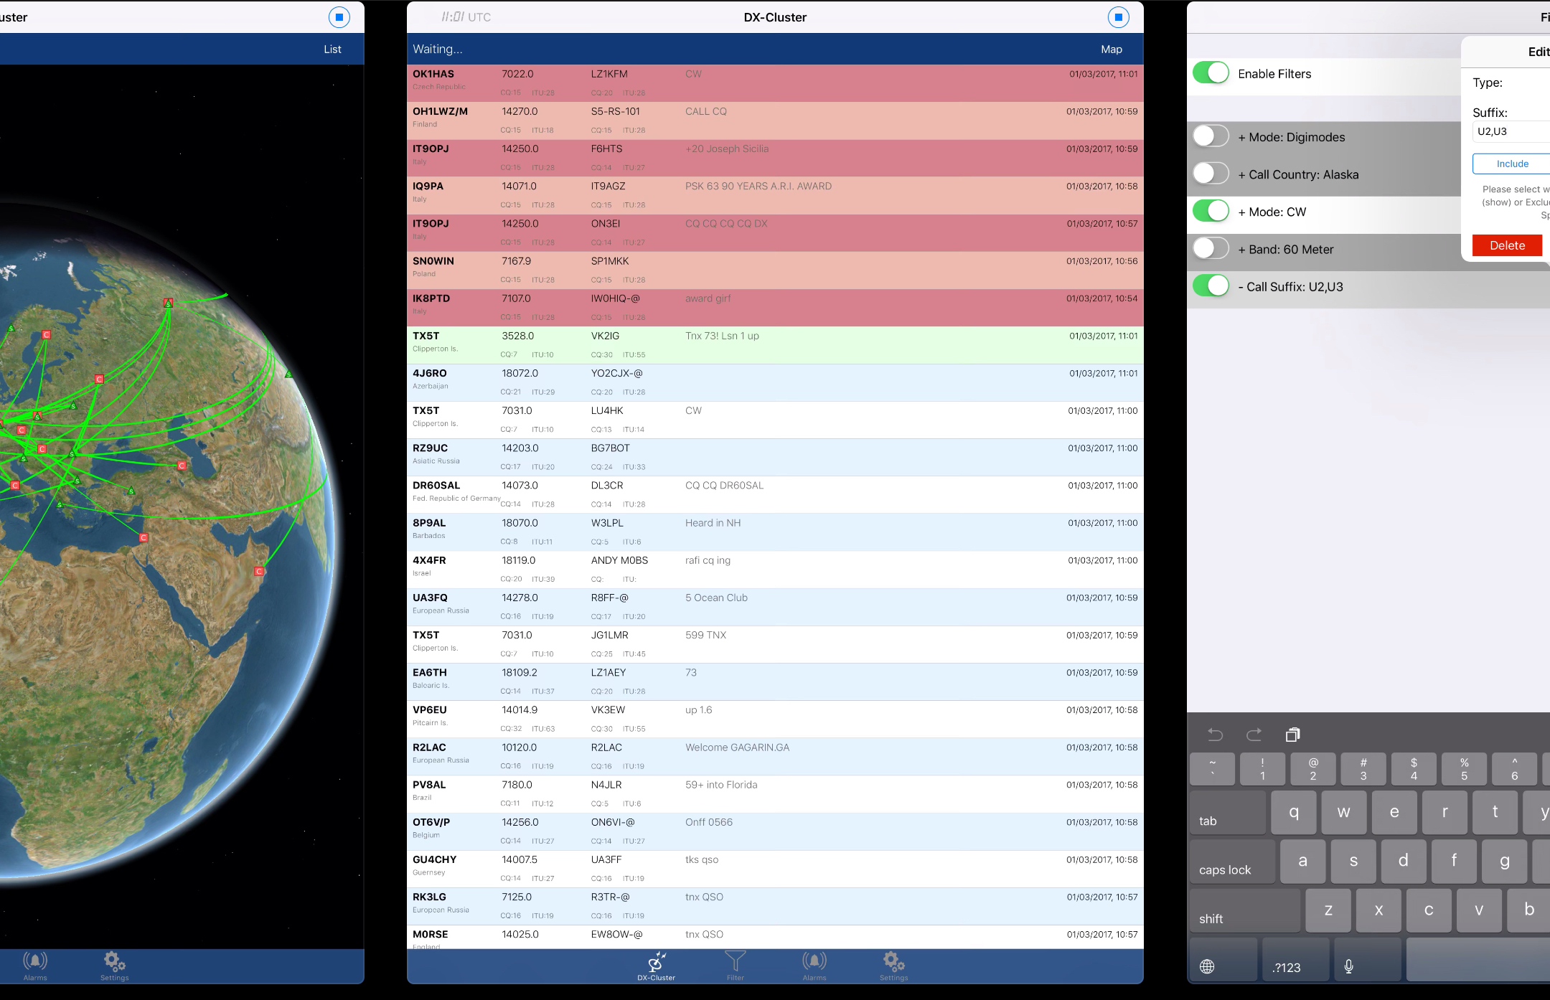
Task: Turn on Mode: Digimodes filter
Action: [x=1211, y=136]
